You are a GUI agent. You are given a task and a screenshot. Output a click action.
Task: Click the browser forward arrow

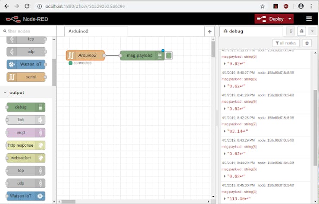click(x=17, y=6)
